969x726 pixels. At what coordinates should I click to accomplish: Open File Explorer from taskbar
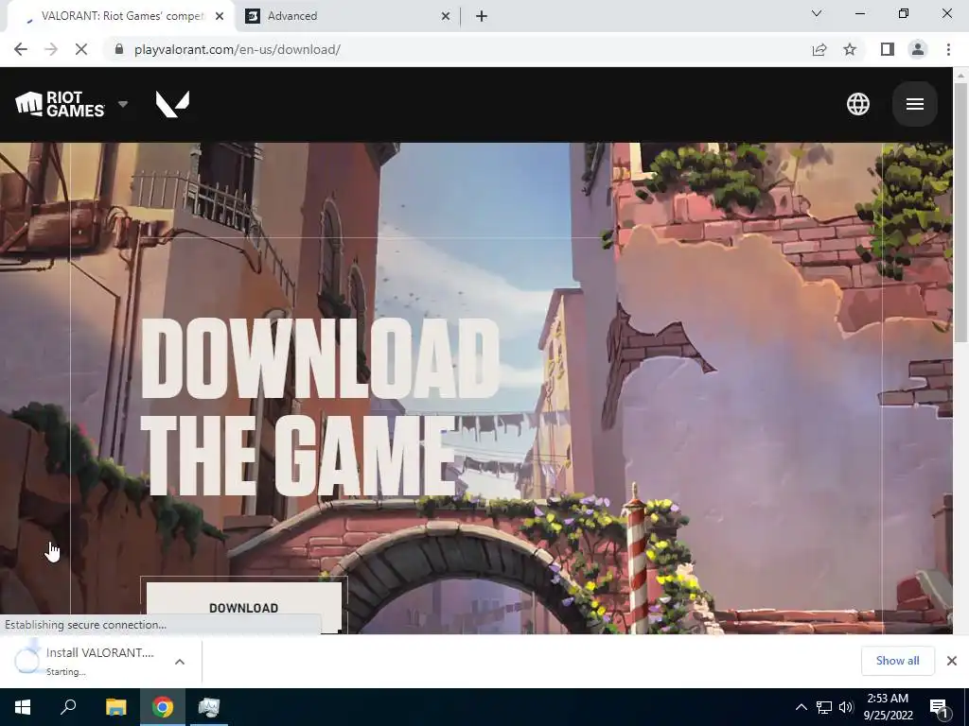tap(115, 707)
